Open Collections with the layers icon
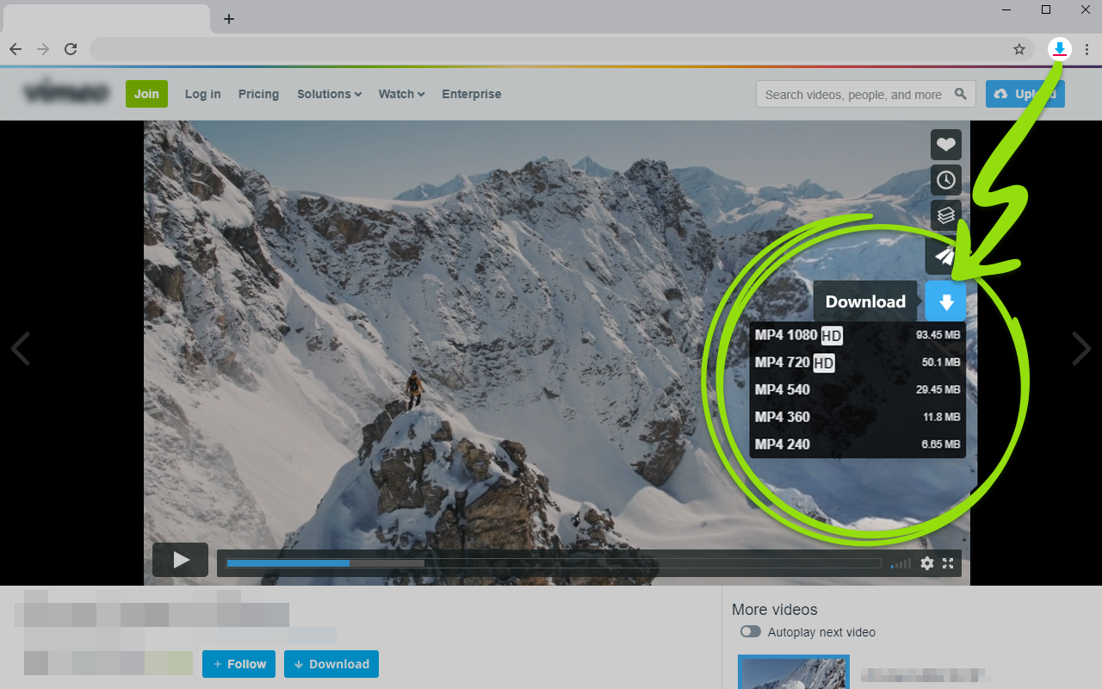 pos(945,214)
